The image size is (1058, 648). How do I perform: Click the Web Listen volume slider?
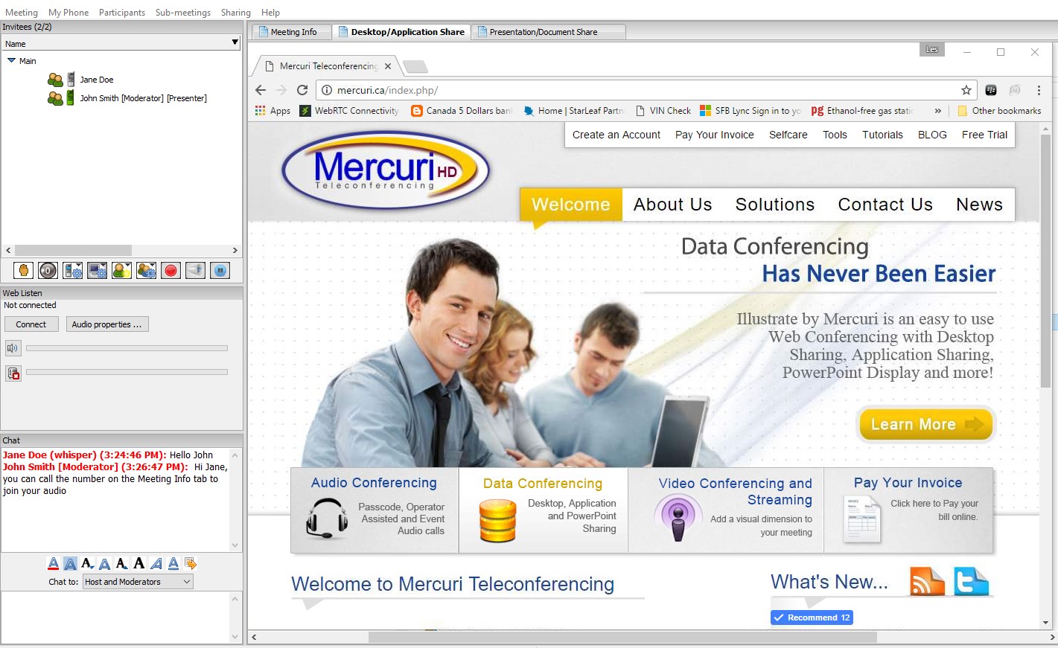point(127,348)
